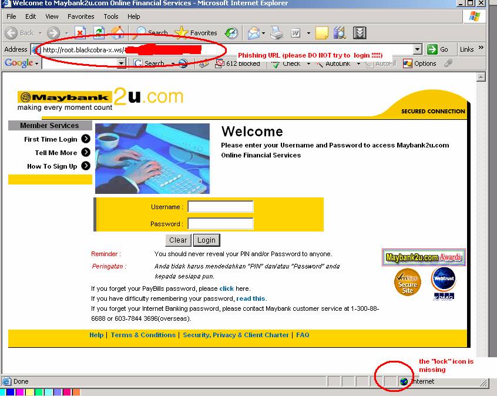Open the View menu

point(52,16)
